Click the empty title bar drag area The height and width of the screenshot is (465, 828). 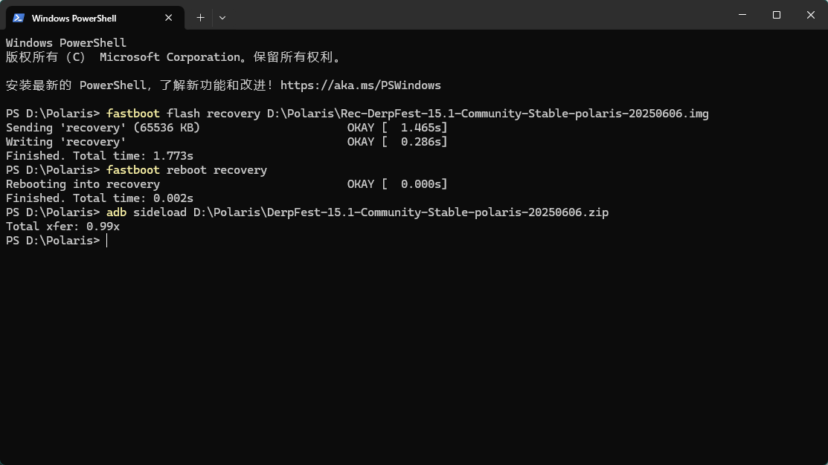pyautogui.click(x=475, y=15)
